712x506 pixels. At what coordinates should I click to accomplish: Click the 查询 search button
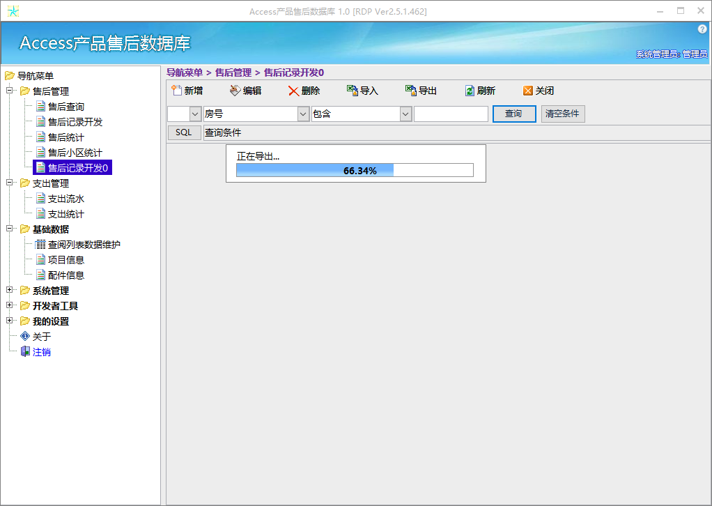coord(514,114)
